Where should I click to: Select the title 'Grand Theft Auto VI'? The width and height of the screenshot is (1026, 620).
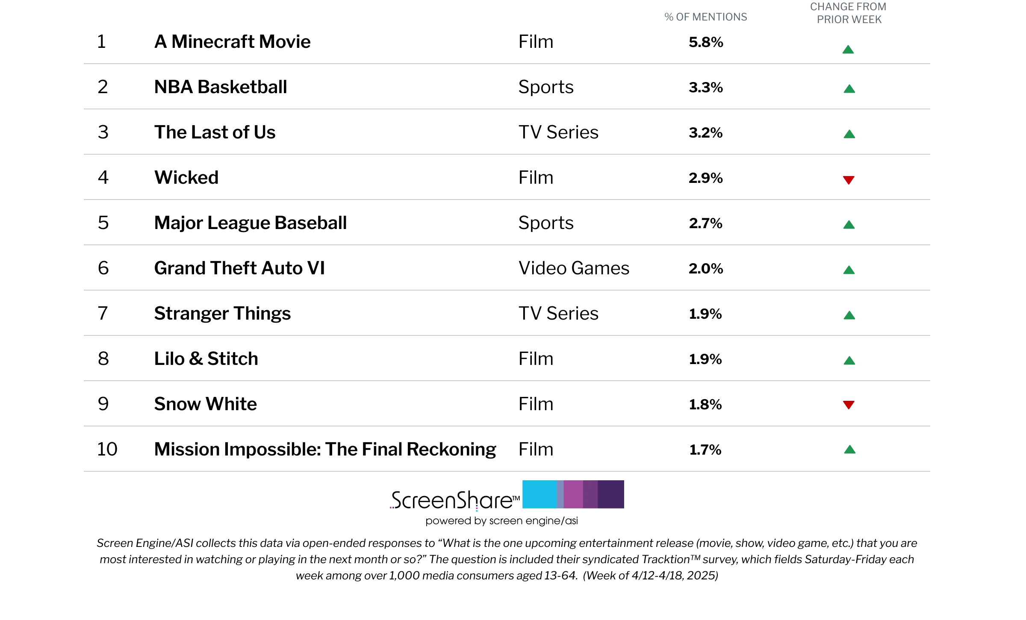[x=239, y=268]
